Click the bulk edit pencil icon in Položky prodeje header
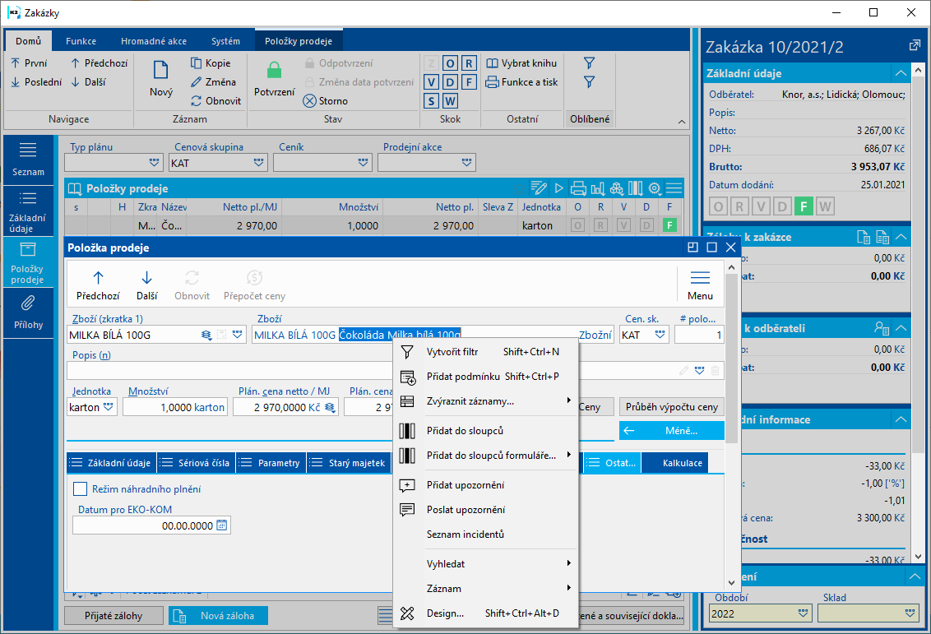The height and width of the screenshot is (634, 931). click(539, 189)
